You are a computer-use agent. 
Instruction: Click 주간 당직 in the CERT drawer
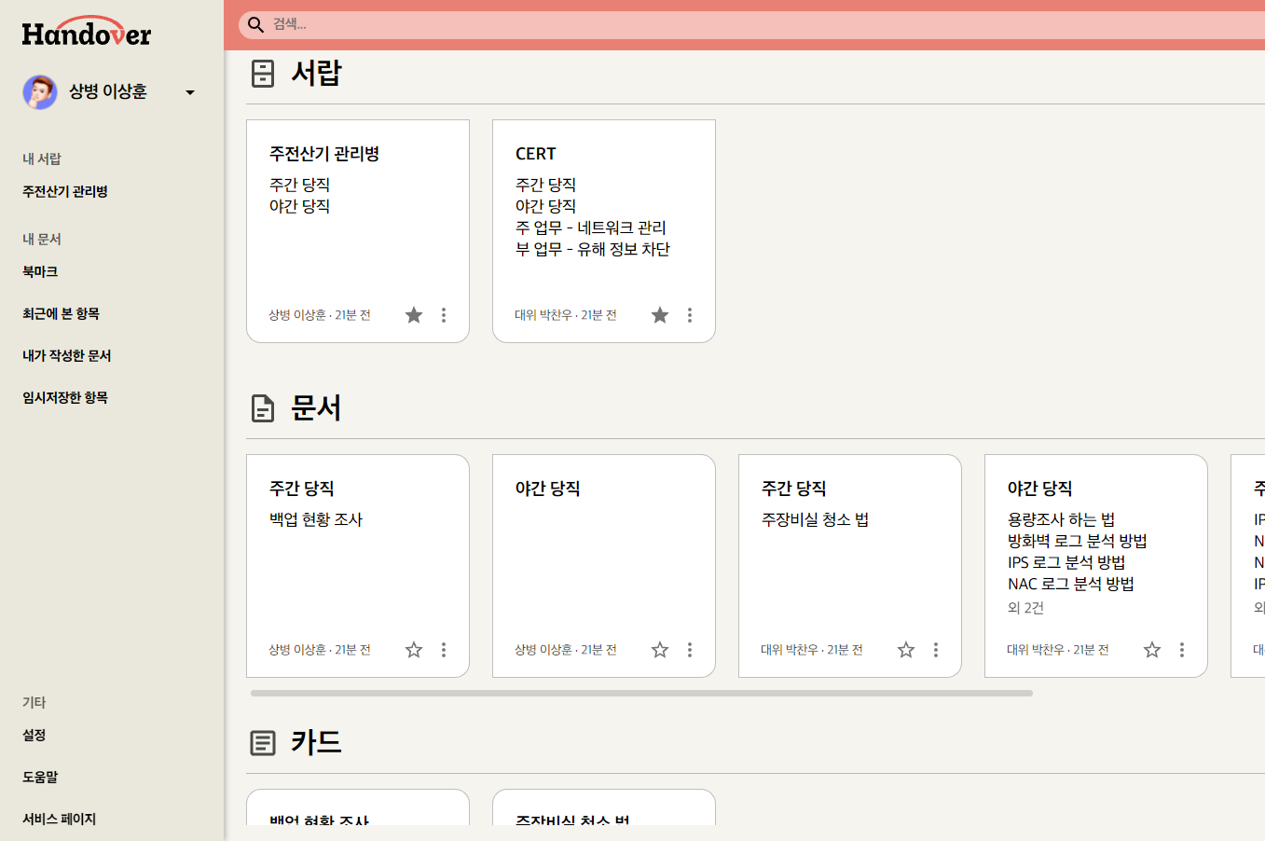click(545, 185)
